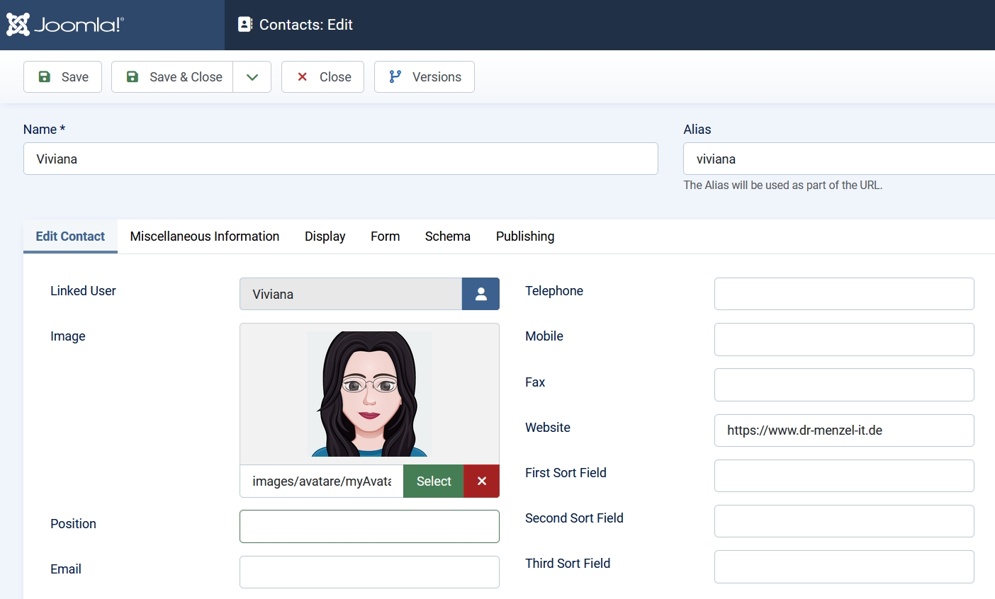Select the Display tab
995x599 pixels.
325,236
